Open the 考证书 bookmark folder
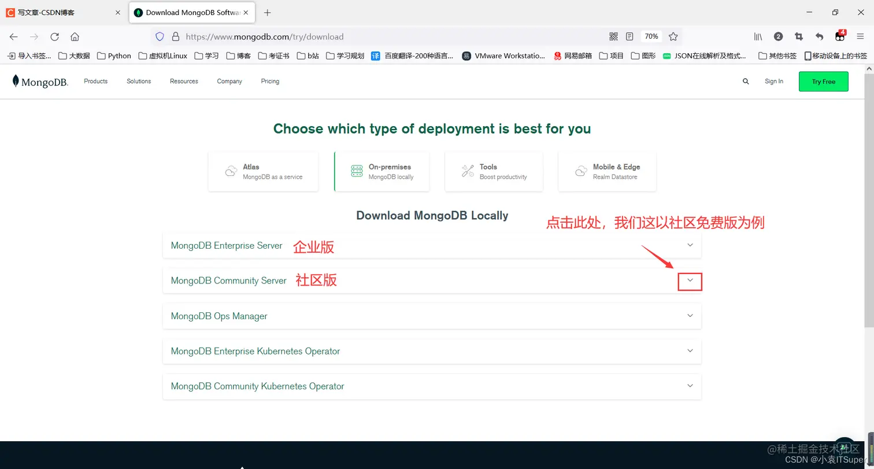Viewport: 874px width, 469px height. [x=273, y=56]
